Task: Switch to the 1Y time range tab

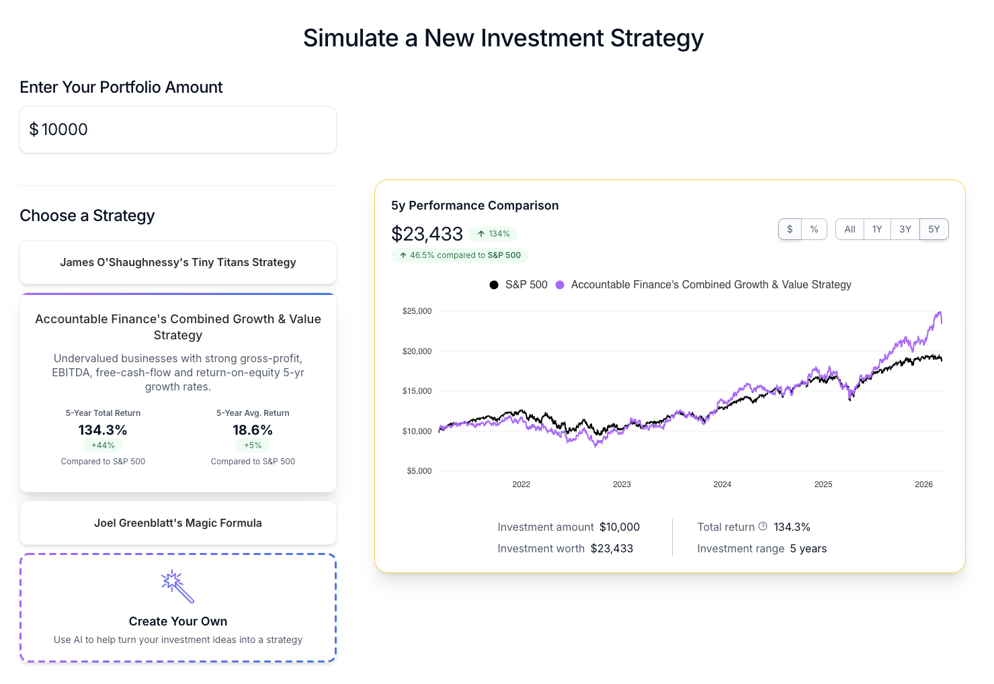Action: click(x=877, y=229)
